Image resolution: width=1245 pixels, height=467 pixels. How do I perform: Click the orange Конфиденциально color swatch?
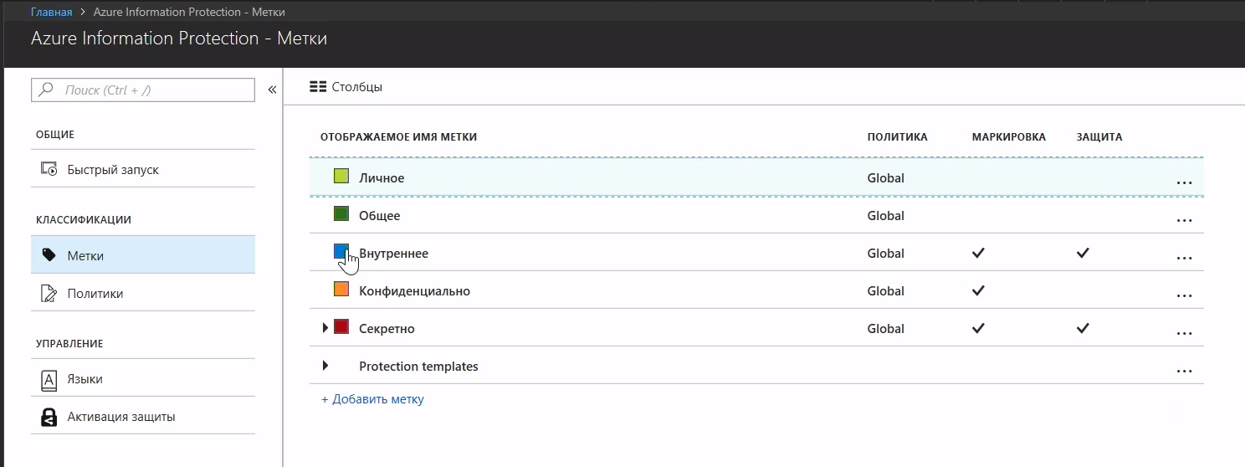(x=341, y=290)
